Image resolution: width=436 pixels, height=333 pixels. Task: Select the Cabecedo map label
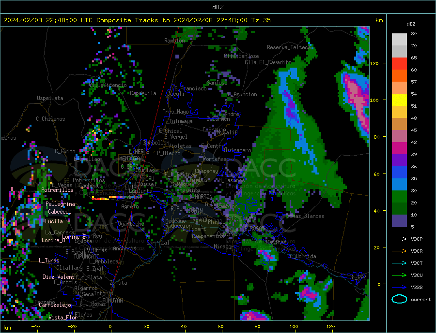click(60, 212)
